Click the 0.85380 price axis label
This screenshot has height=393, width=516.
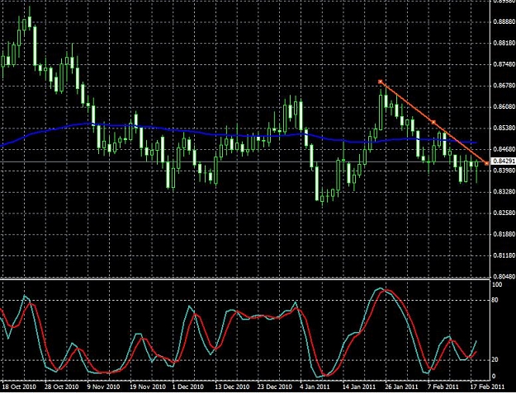[504, 128]
